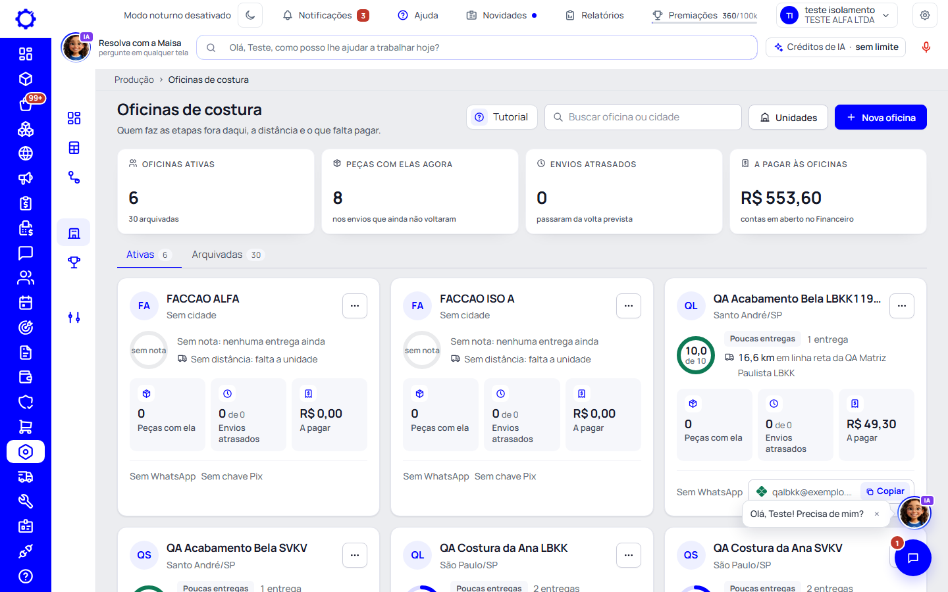Image resolution: width=948 pixels, height=592 pixels.
Task: Open the options menu for FACCAO ALFA
Action: (x=355, y=306)
